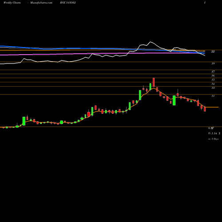Click the price axis label '14'
The height and width of the screenshot is (222, 222).
click(x=213, y=84)
